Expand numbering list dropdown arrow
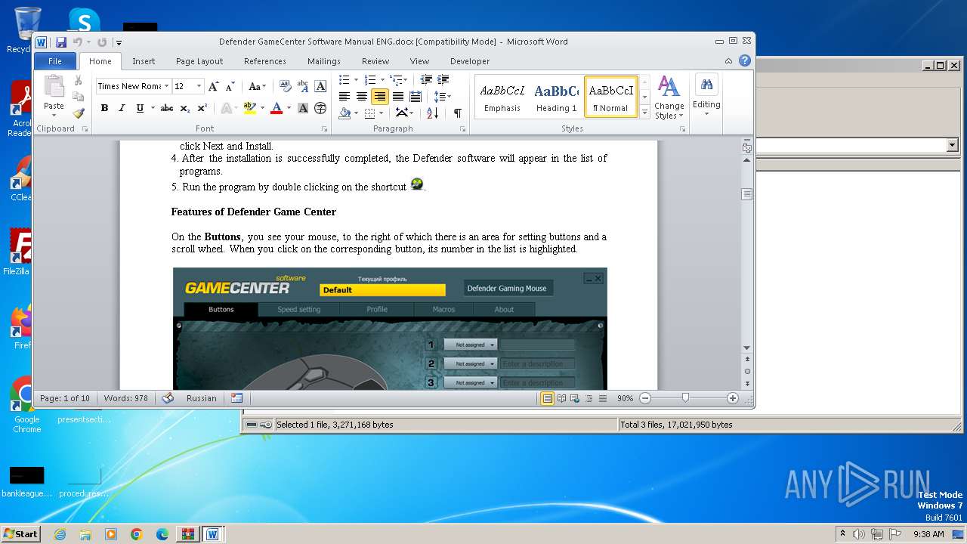 [382, 79]
